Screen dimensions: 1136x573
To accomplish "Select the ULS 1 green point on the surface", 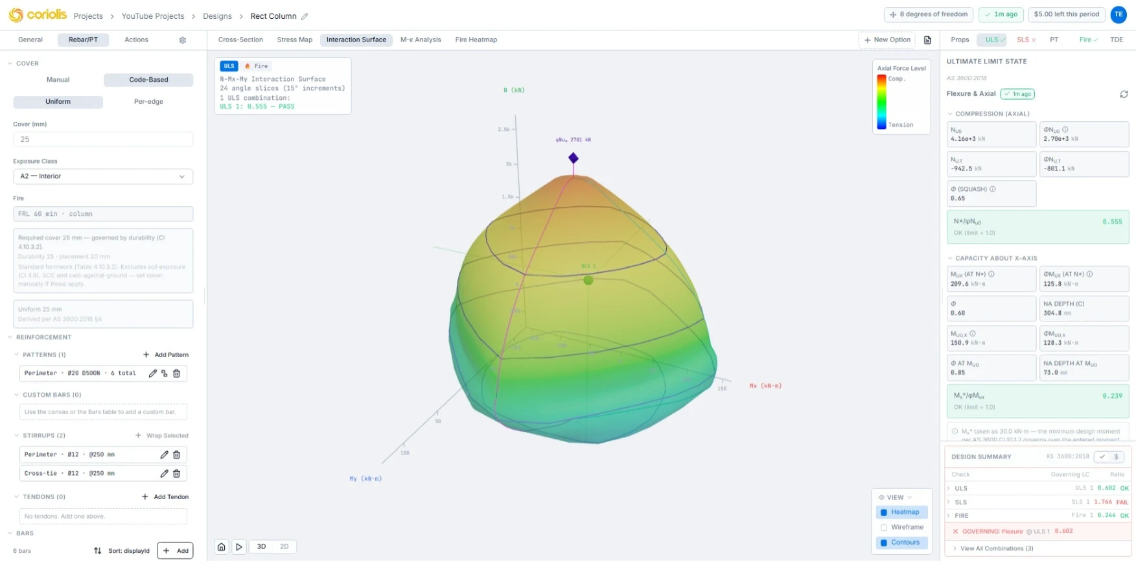I will pyautogui.click(x=588, y=281).
